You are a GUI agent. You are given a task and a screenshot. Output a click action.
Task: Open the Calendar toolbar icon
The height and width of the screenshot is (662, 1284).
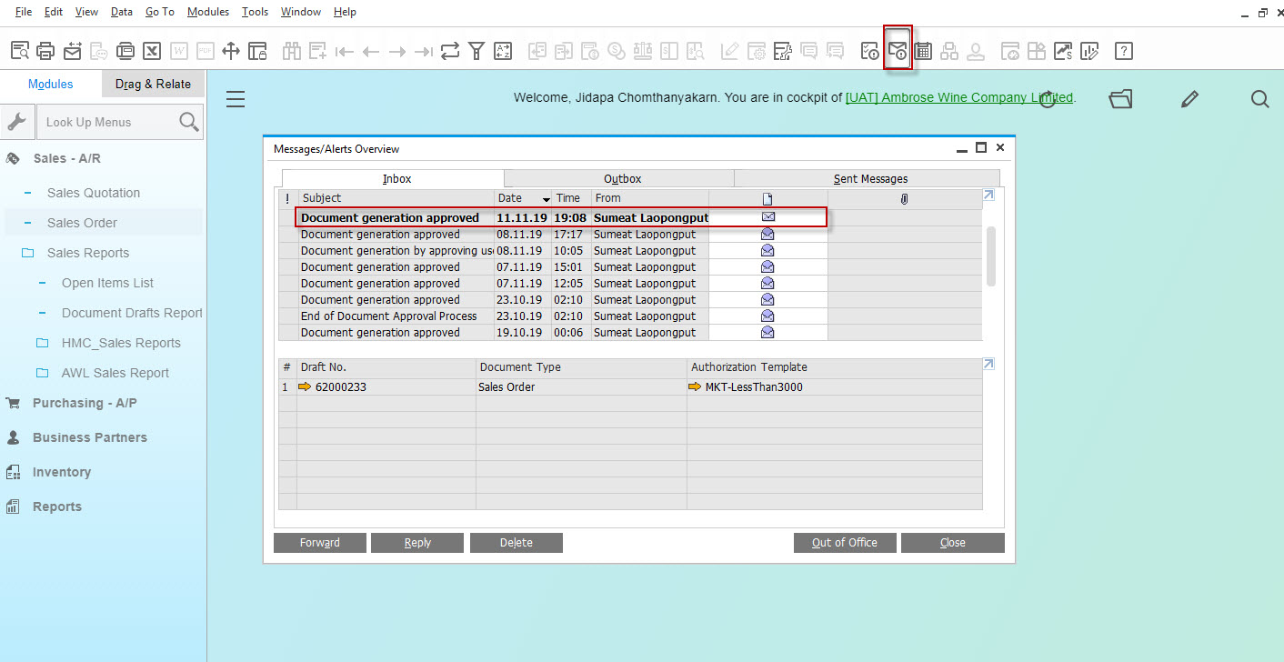(x=923, y=51)
